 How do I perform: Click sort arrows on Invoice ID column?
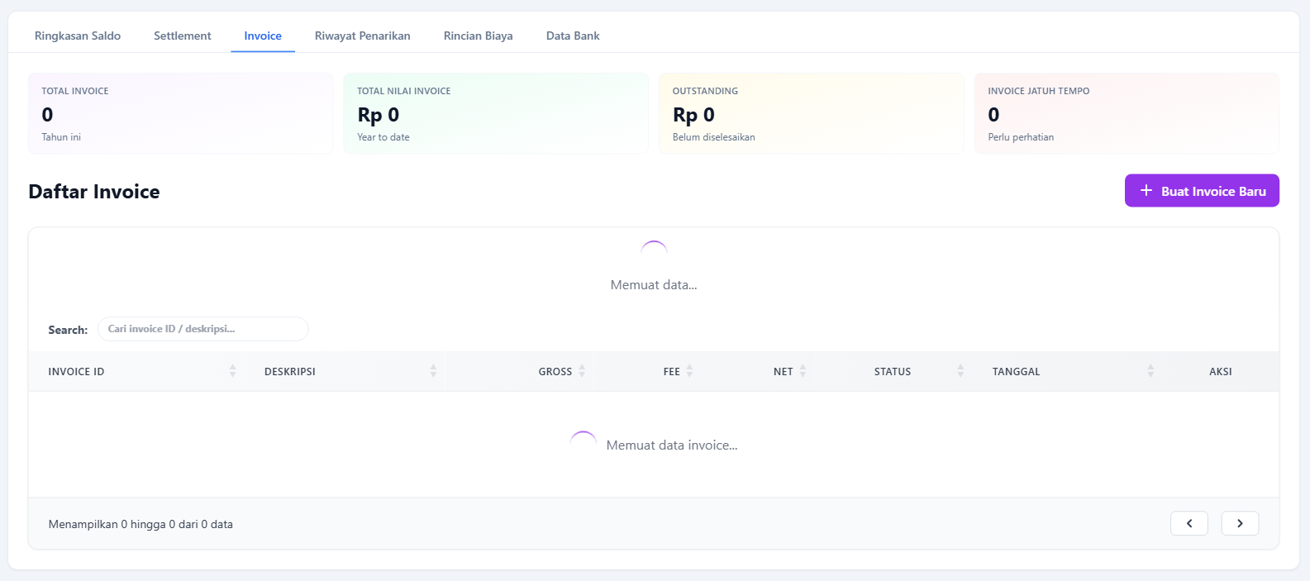click(x=232, y=371)
